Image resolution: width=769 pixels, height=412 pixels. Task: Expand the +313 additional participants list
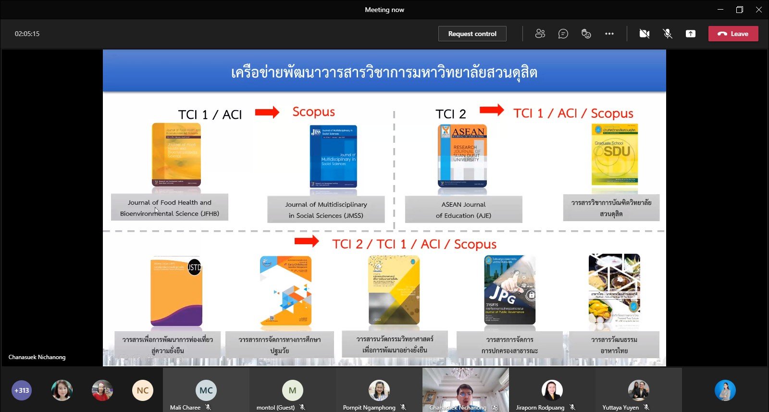tap(22, 390)
